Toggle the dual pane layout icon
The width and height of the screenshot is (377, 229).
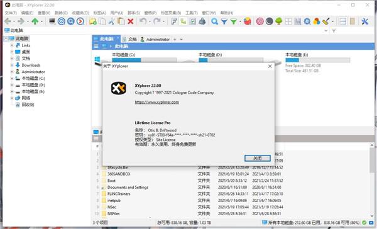[x=342, y=21]
